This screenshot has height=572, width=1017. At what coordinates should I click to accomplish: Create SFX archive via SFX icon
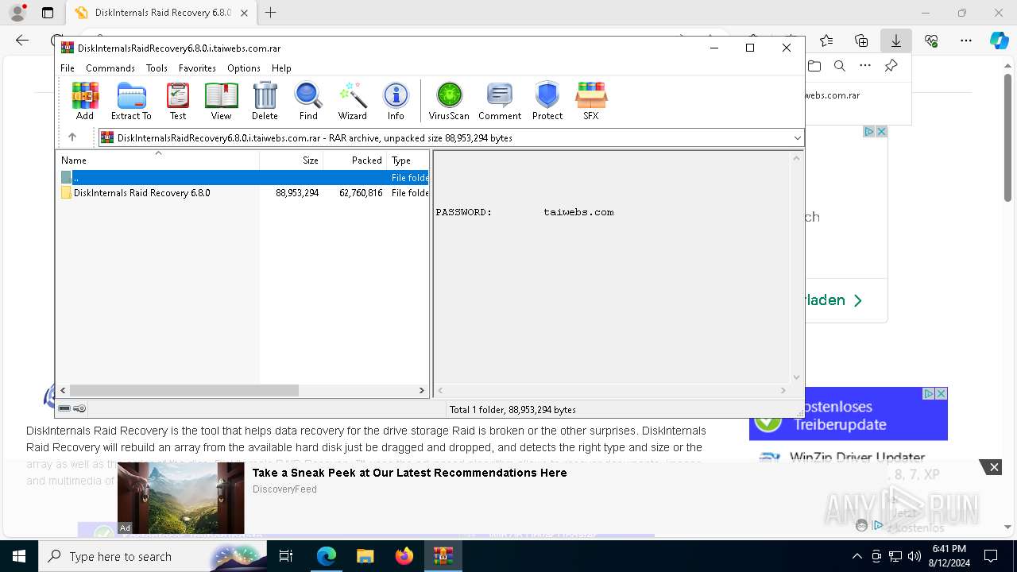590,101
